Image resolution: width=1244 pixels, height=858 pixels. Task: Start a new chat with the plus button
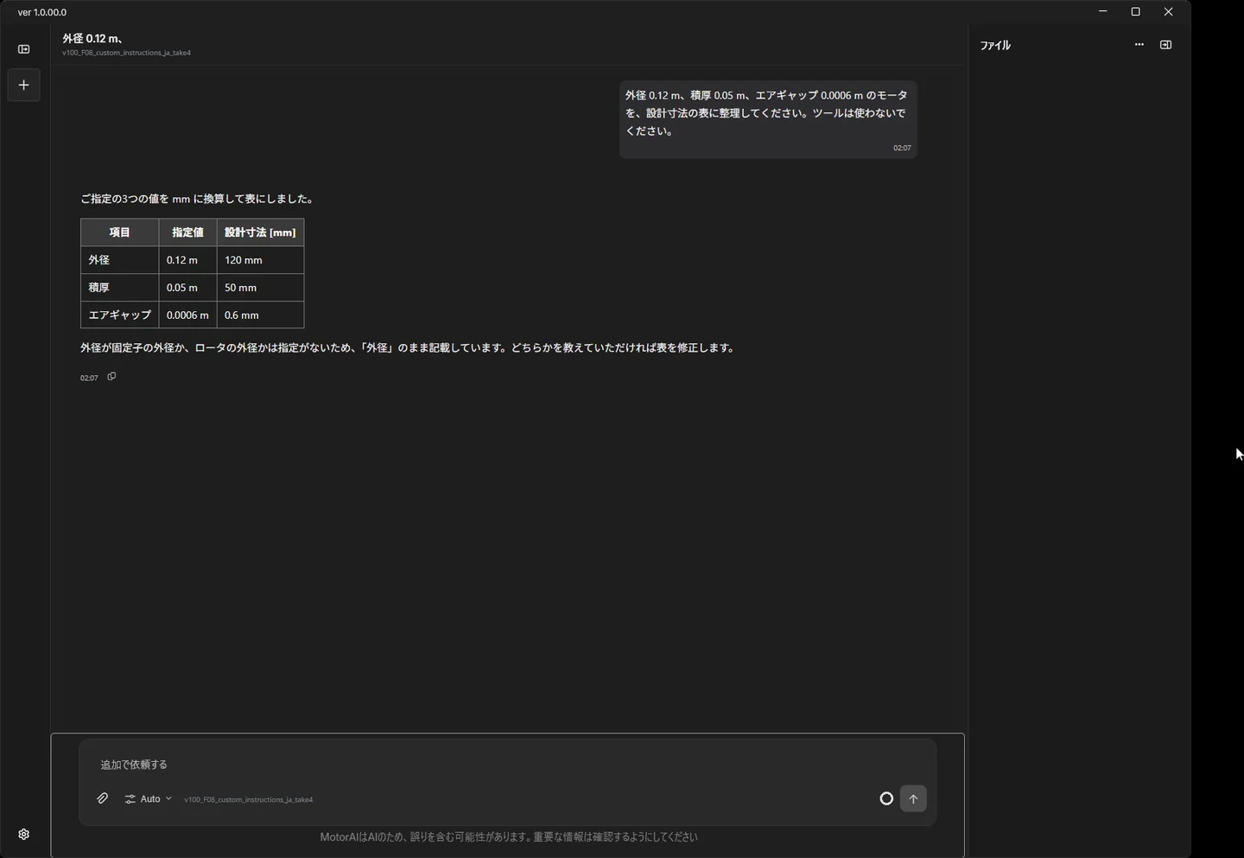(x=24, y=85)
